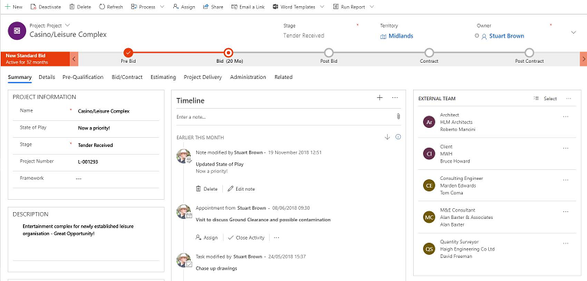
Task: Open External Team more commands ellipsis
Action: coord(569,99)
